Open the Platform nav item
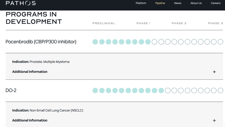 click(141, 3)
